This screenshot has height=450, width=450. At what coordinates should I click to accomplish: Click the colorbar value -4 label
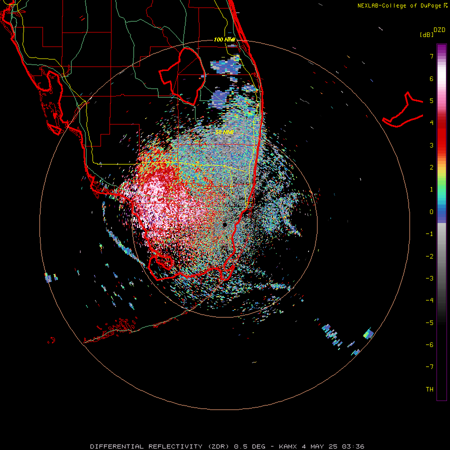pos(429,300)
